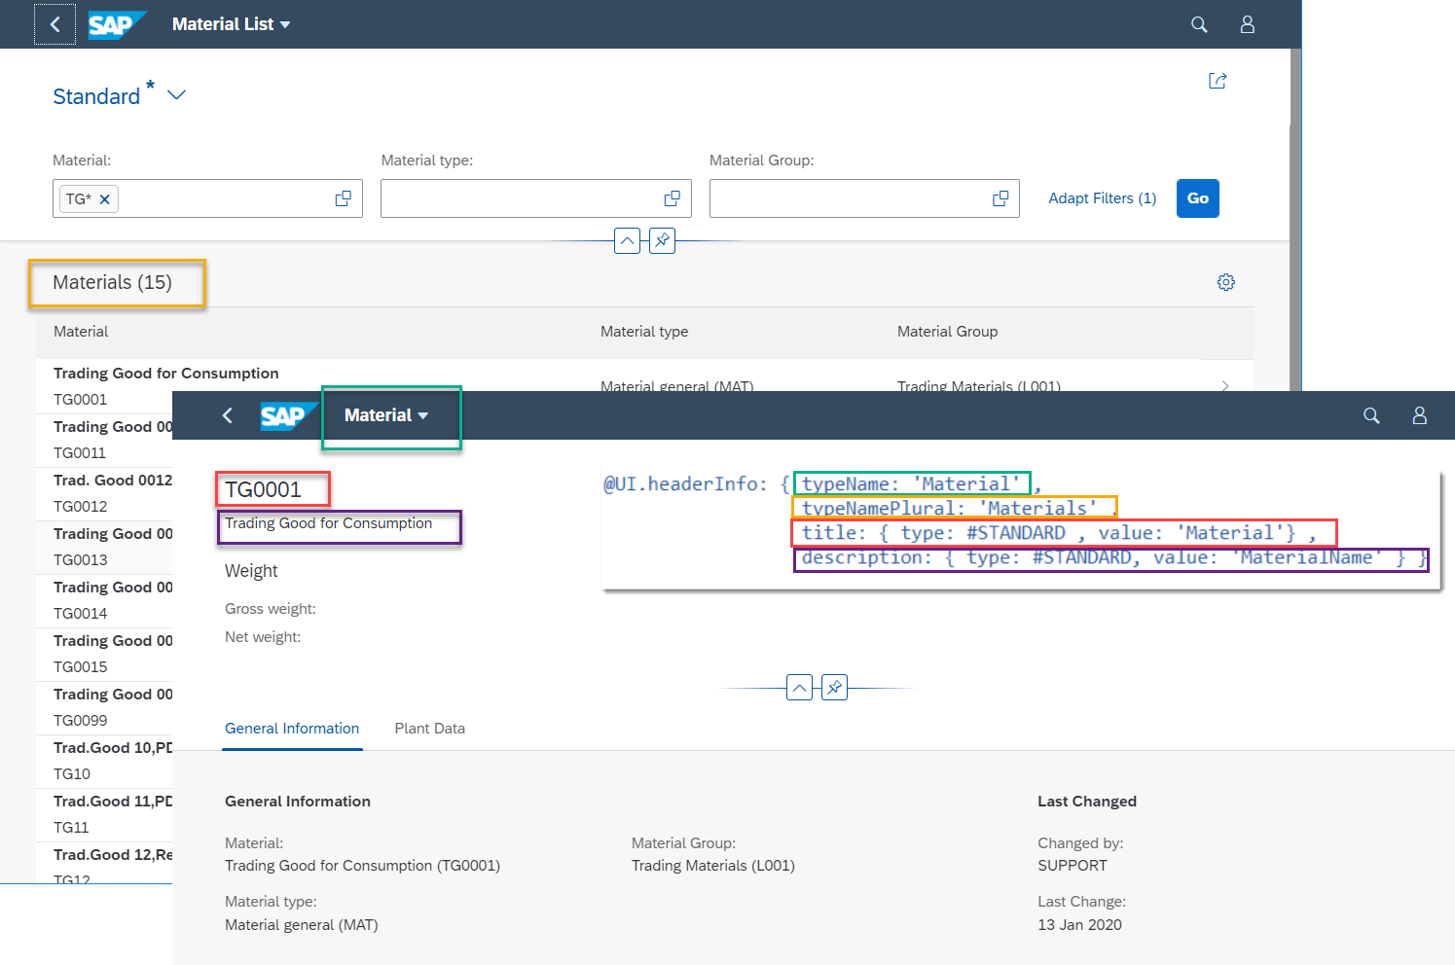This screenshot has width=1455, height=965.
Task: Switch to the Plant Data tab
Action: [x=429, y=728]
